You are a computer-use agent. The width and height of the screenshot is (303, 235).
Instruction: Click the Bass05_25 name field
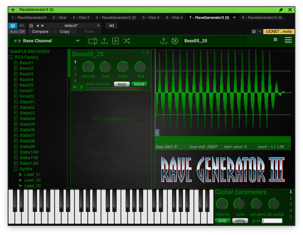214,41
